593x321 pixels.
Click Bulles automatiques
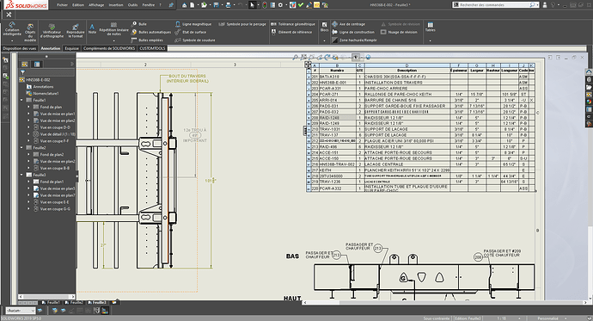click(x=151, y=32)
